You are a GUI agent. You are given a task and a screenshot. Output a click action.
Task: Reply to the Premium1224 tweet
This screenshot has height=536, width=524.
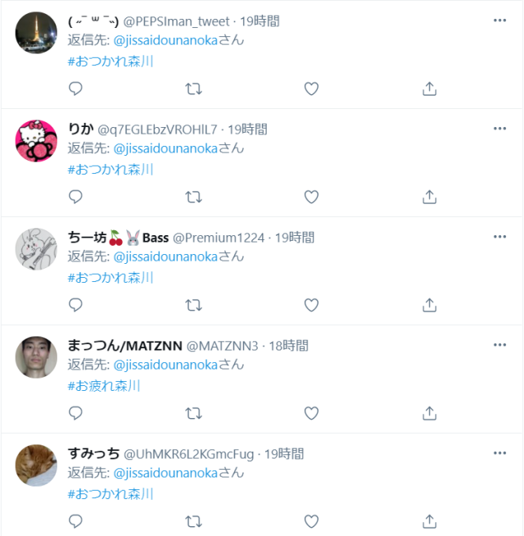pos(75,305)
